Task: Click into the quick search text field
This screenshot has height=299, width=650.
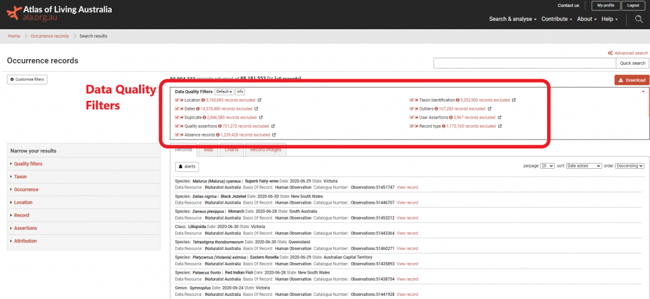Action: click(x=524, y=63)
